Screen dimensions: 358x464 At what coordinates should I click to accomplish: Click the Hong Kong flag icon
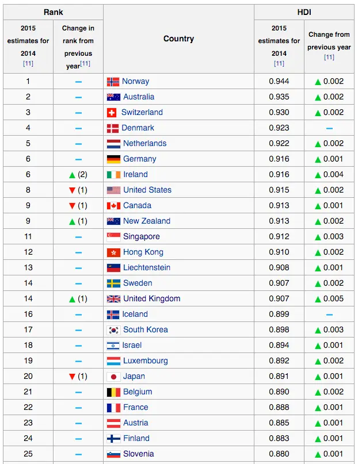click(x=113, y=252)
